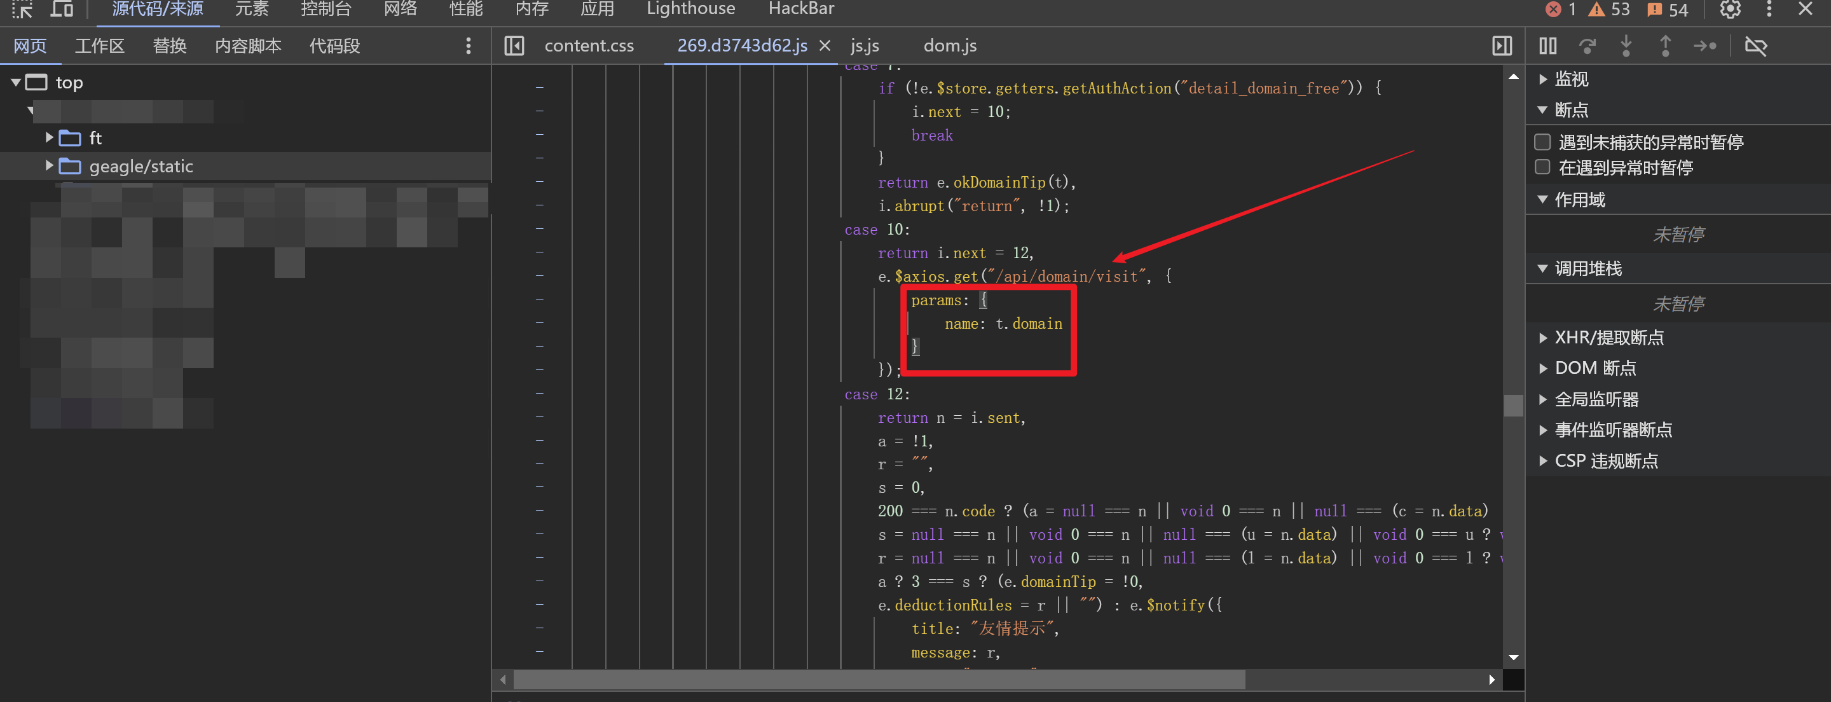The width and height of the screenshot is (1831, 702).
Task: Click the warning count 53 indicator
Action: (1609, 10)
